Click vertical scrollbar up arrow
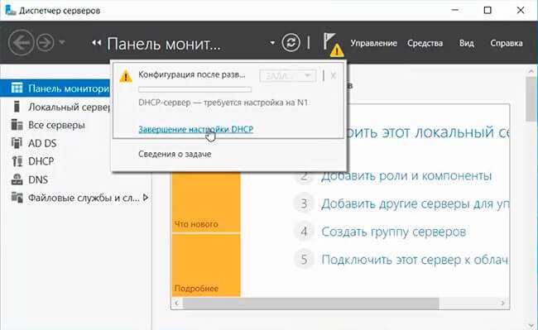This screenshot has width=538, height=330. pos(531,72)
